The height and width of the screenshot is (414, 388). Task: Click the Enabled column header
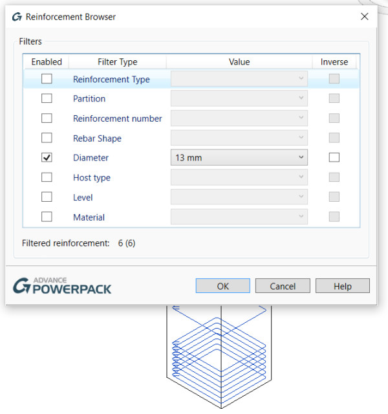[47, 62]
